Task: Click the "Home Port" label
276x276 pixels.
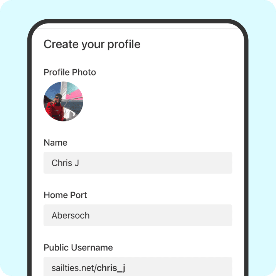Action: click(x=65, y=195)
